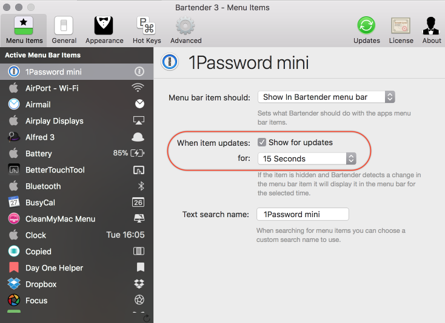445x323 pixels.
Task: Click the Focus aperture status icon
Action: [139, 300]
